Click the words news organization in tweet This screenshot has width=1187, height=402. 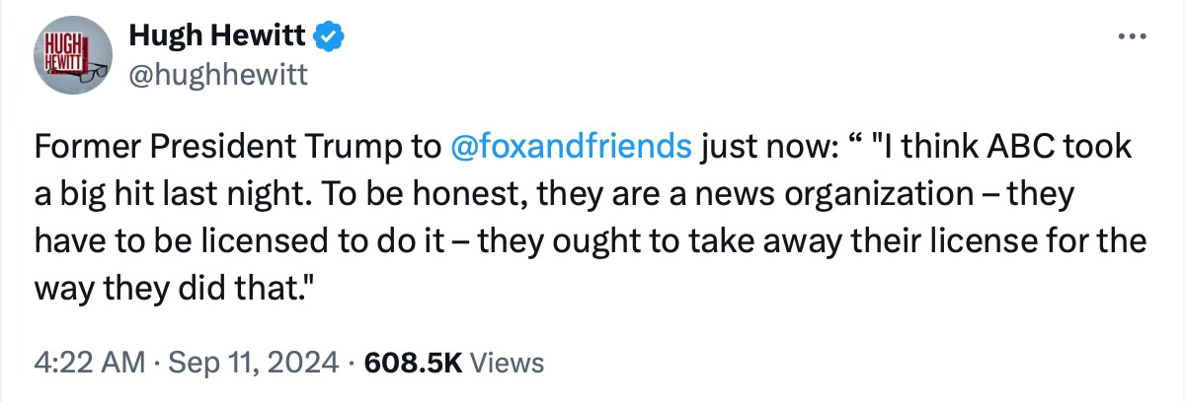click(x=853, y=194)
